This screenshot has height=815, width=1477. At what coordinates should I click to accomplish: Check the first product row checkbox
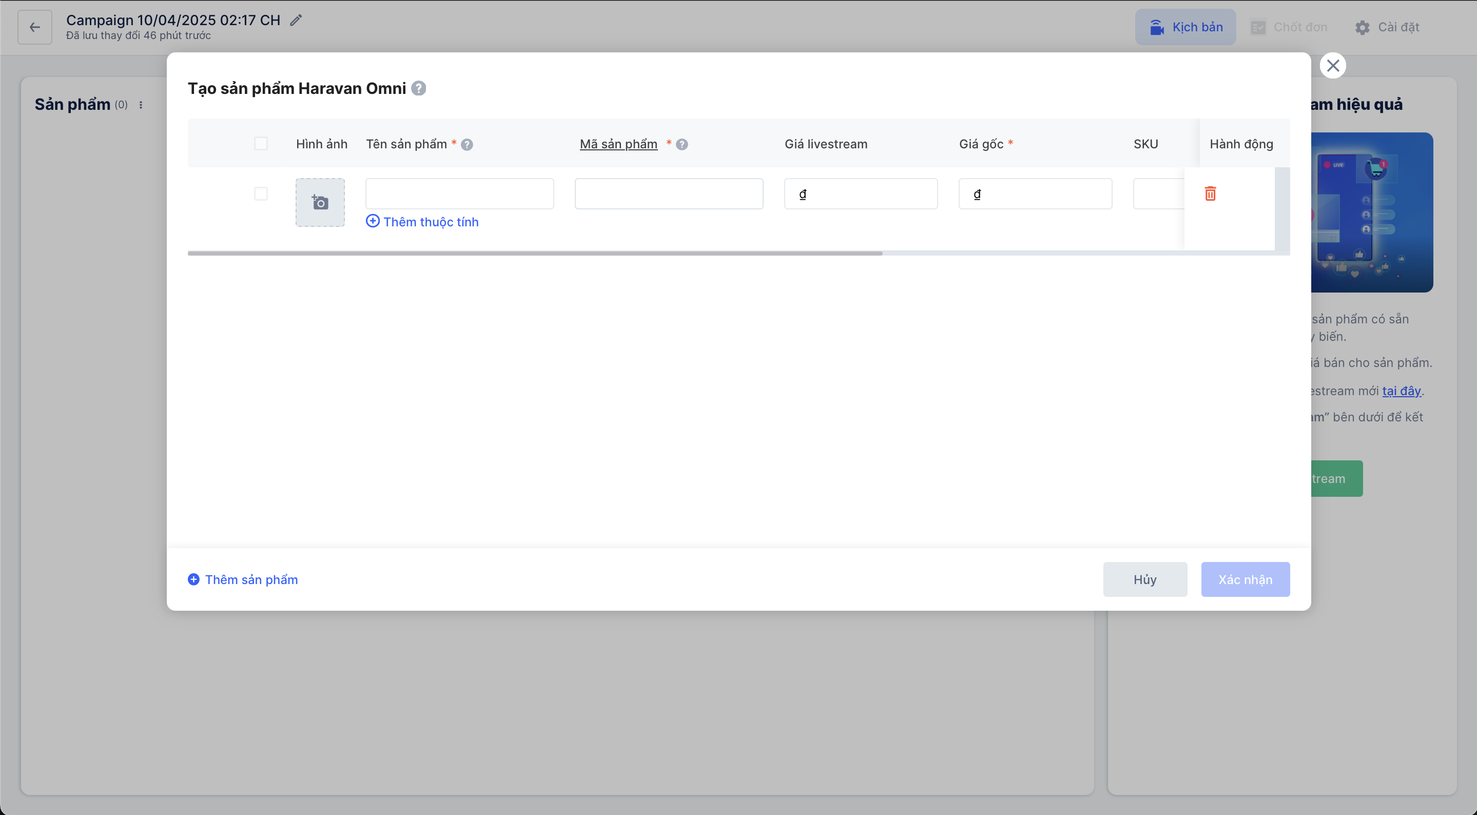[261, 194]
